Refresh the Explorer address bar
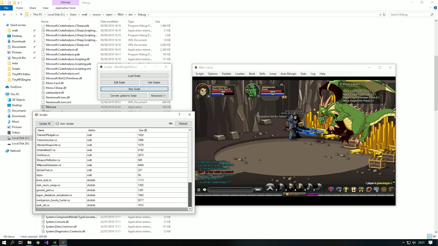Image resolution: width=438 pixels, height=246 pixels. point(384,15)
